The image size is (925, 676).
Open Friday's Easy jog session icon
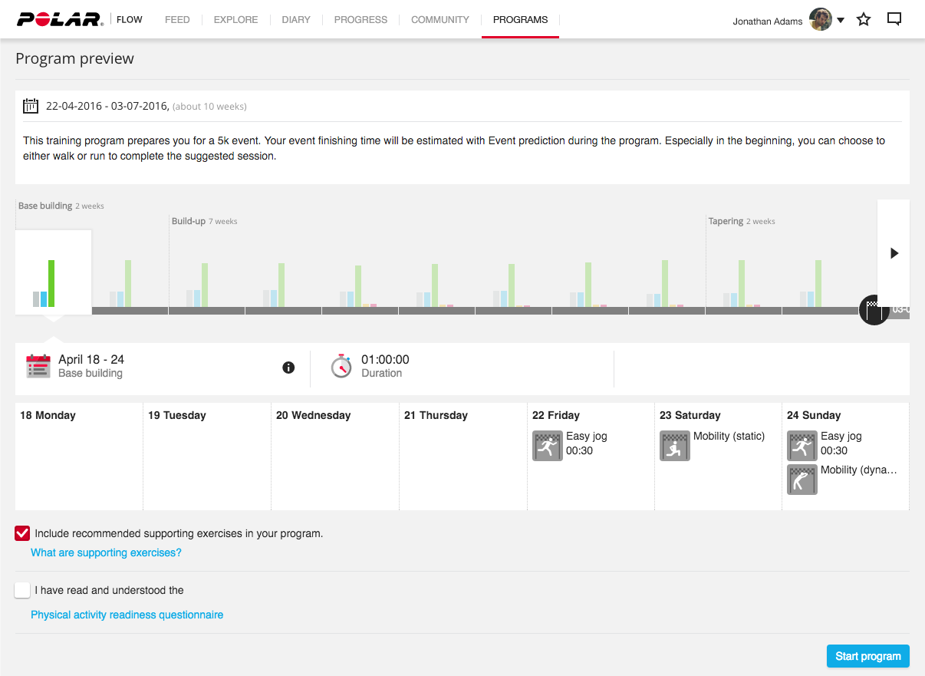547,446
